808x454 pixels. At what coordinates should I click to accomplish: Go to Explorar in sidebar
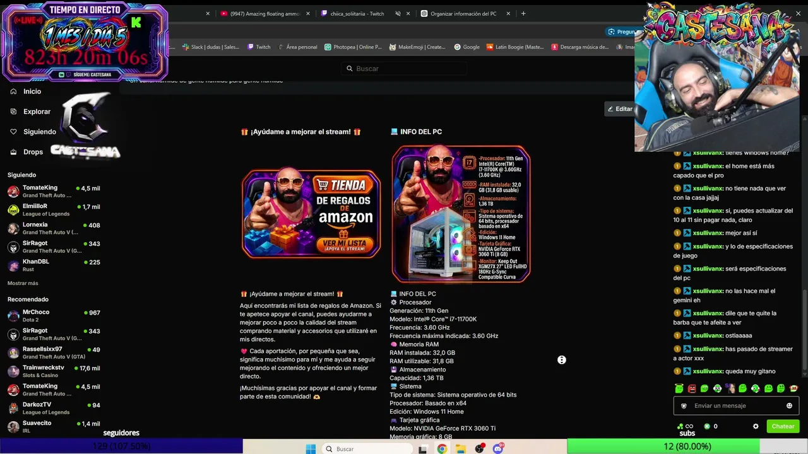click(x=30, y=112)
